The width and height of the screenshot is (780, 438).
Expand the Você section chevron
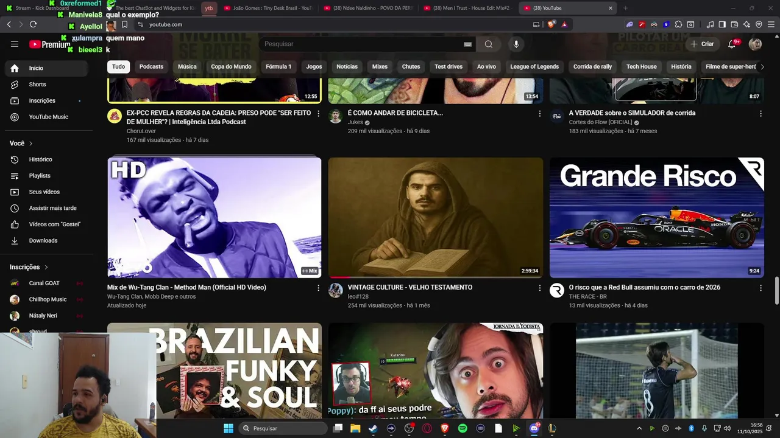30,144
